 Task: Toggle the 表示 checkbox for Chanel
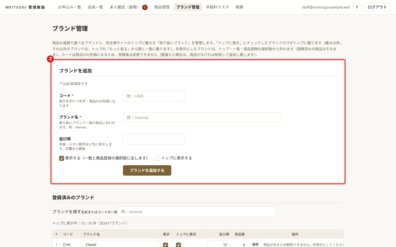coord(166,245)
